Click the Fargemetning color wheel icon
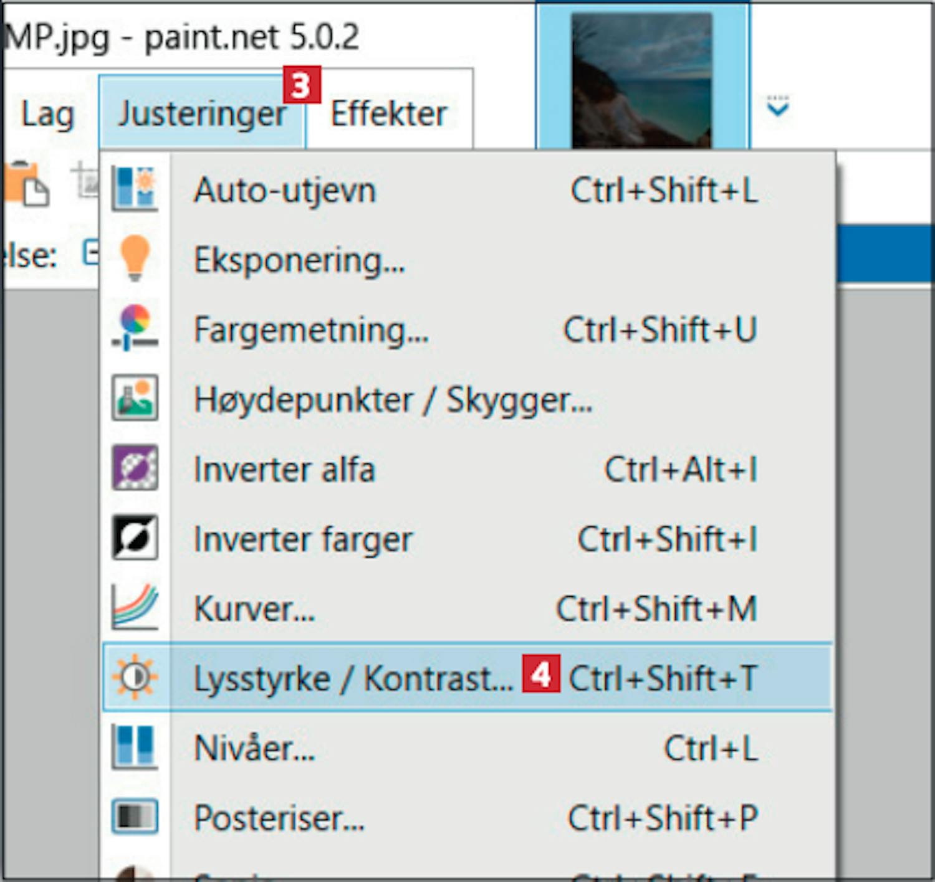The image size is (935, 882). coord(135,328)
